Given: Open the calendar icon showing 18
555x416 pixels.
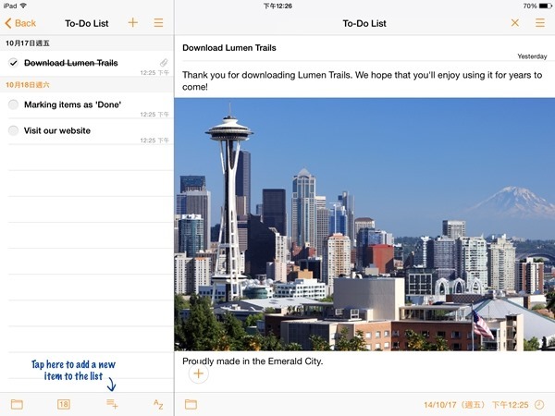Looking at the screenshot, I should click(x=64, y=404).
